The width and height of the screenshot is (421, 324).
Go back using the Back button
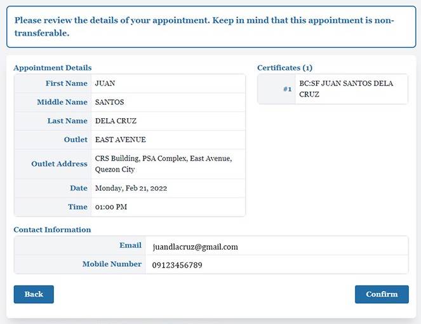point(34,294)
